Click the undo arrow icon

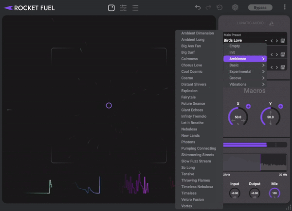point(198,8)
